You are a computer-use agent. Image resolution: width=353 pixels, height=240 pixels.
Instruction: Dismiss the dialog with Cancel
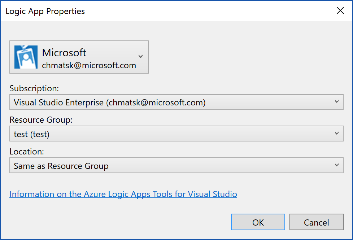(316, 222)
